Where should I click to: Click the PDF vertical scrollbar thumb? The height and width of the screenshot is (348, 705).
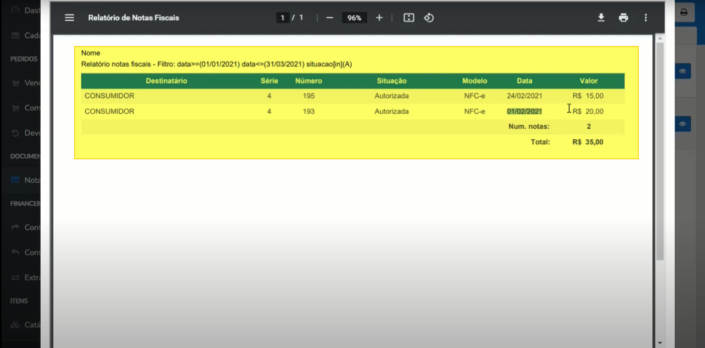tap(660, 151)
